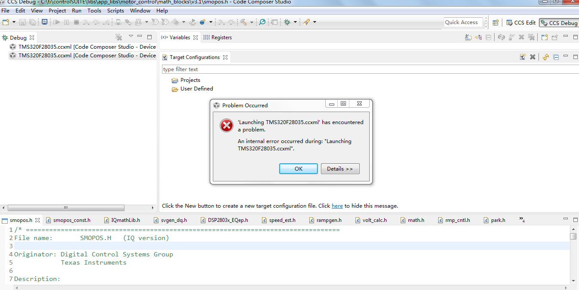This screenshot has height=290, width=579.
Task: Click OK in the Problem Occurred dialog
Action: click(298, 168)
